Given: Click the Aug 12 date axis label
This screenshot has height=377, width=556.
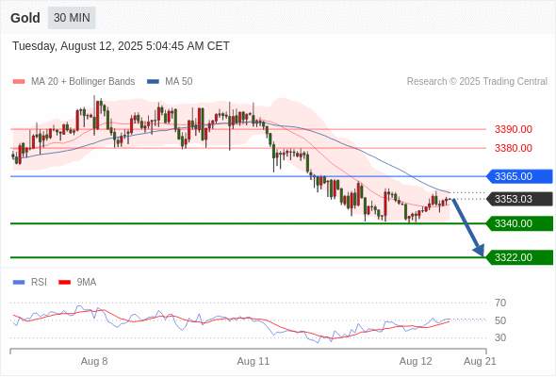Looking at the screenshot, I should tap(416, 361).
